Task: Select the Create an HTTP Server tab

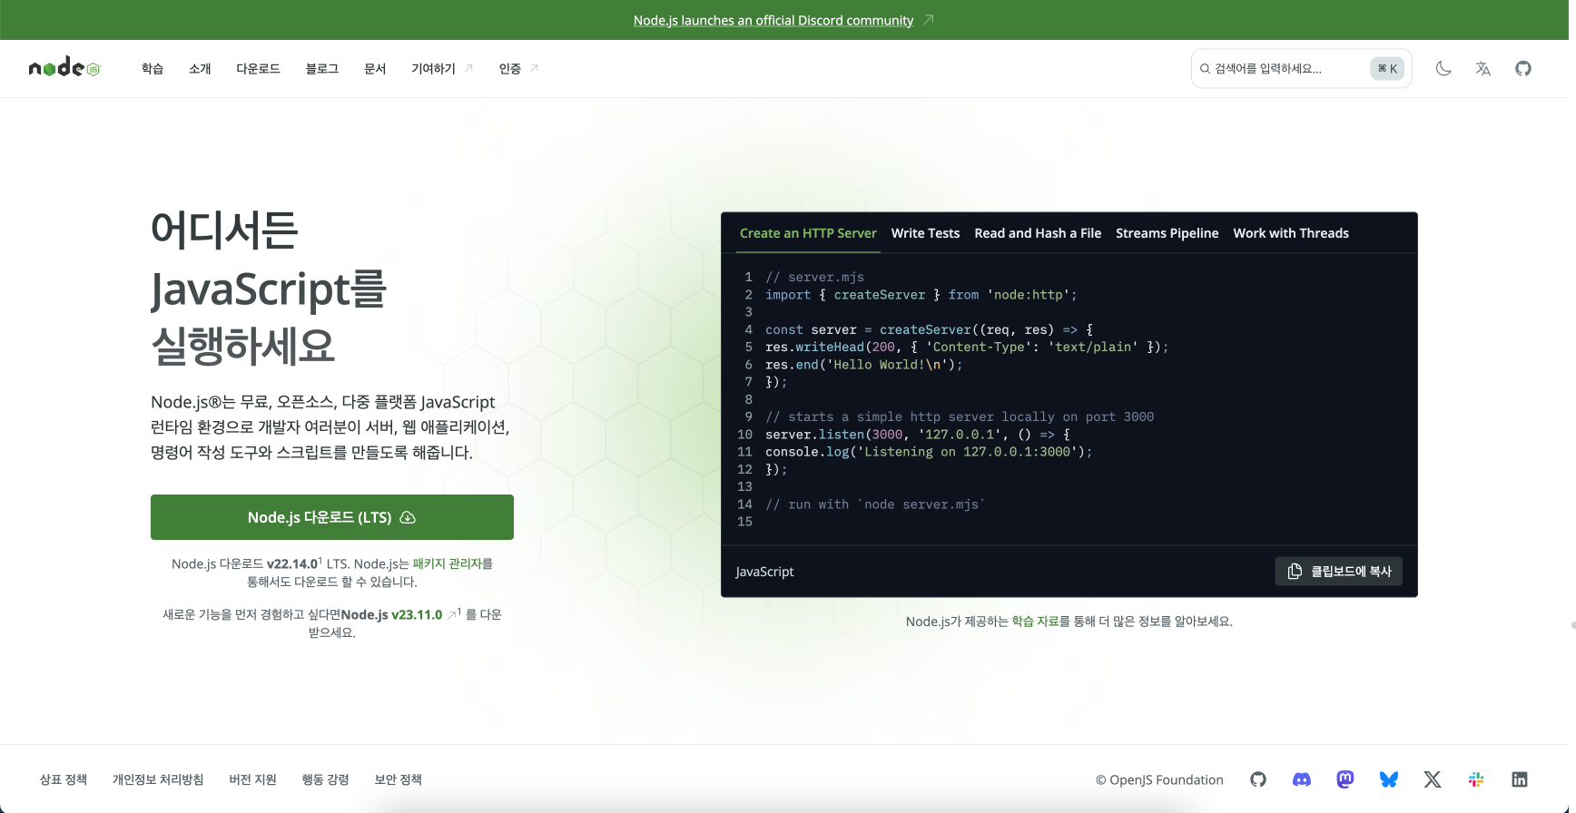Action: tap(808, 233)
